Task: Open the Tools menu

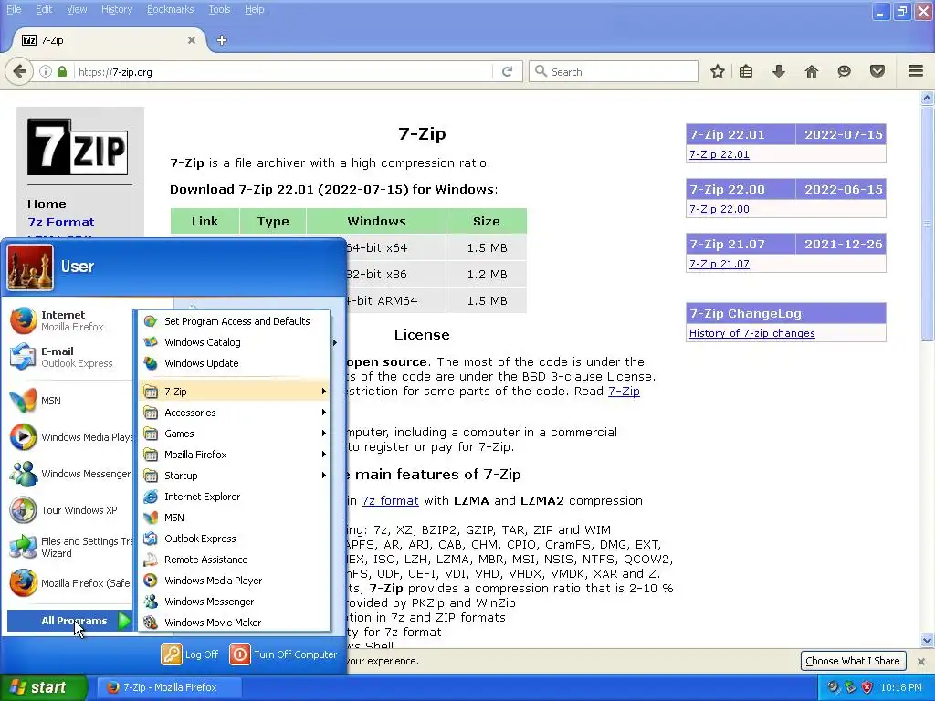Action: click(x=219, y=9)
